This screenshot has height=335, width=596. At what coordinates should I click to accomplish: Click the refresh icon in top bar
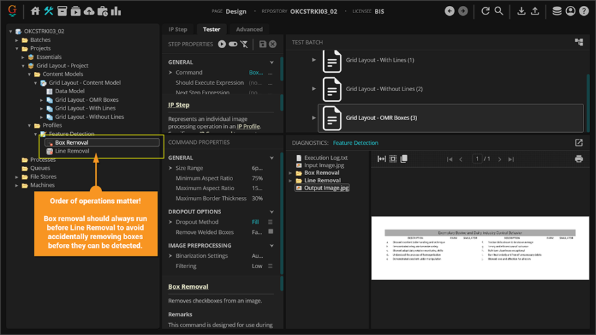click(485, 11)
